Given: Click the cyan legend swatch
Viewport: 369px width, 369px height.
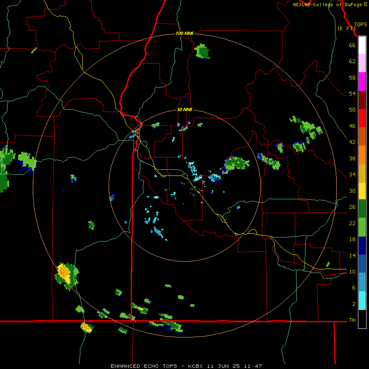Looking at the screenshot, I should 362,301.
